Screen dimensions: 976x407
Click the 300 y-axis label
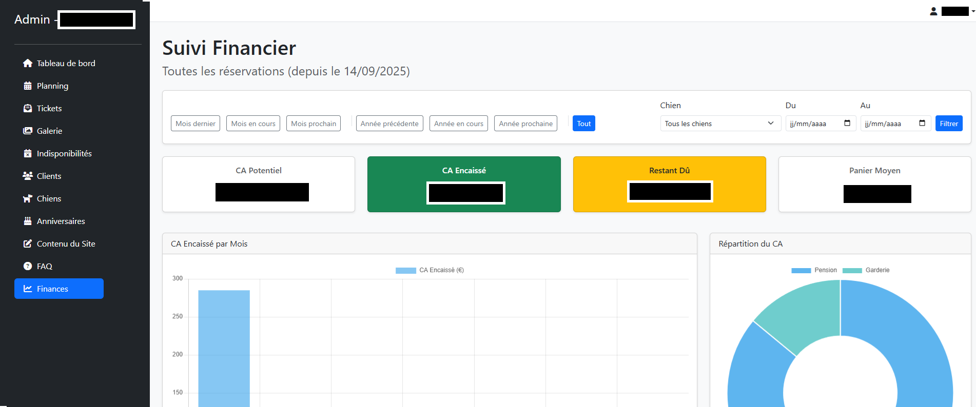(178, 278)
